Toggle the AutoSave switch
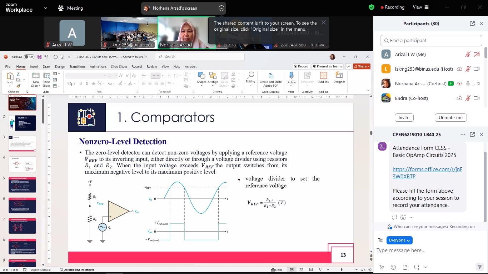Image resolution: width=488 pixels, height=274 pixels. tap(29, 57)
